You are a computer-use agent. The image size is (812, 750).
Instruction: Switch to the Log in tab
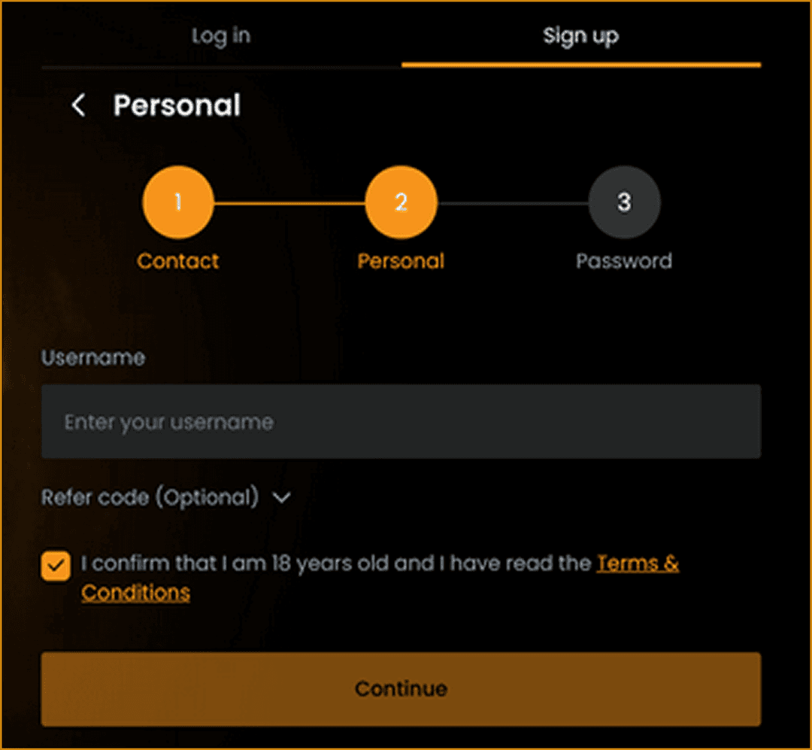(221, 36)
